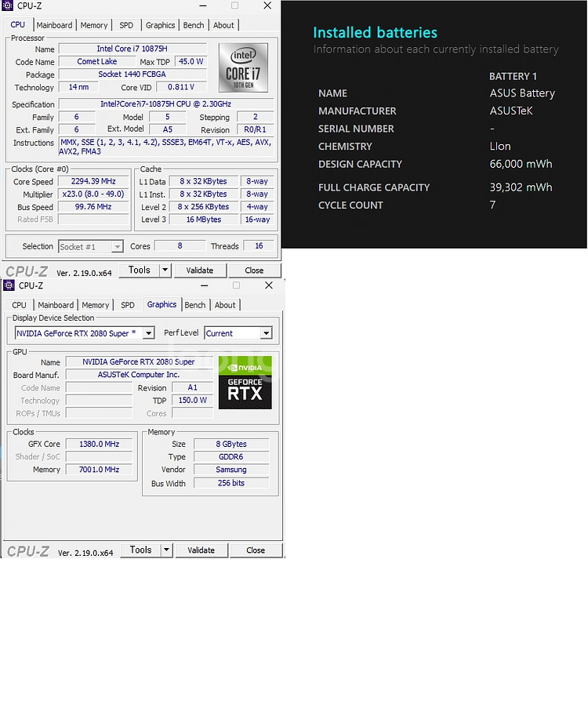Screen dimensions: 588x719
Task: Expand the Tools arrow in the upper window
Action: [165, 270]
